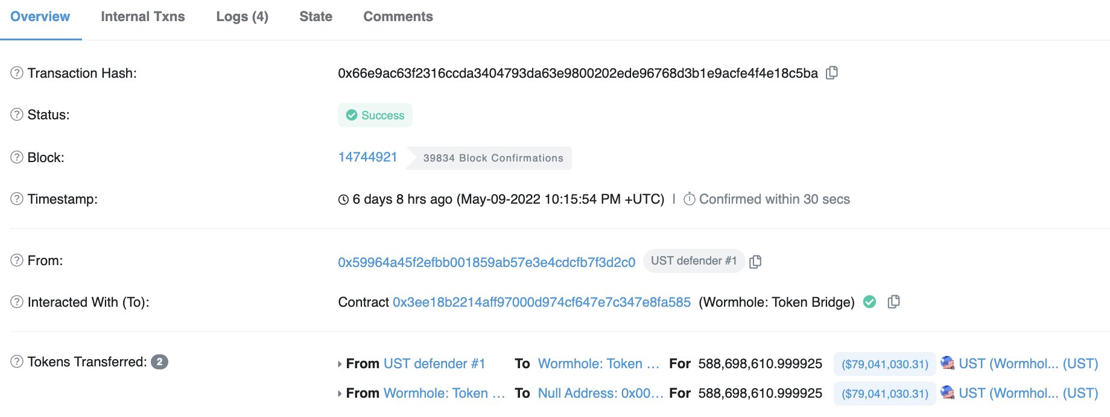Click the UST defender #1 label badge

[x=694, y=261]
